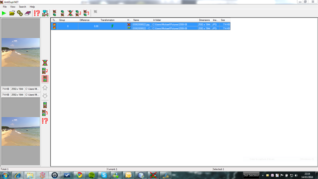Click the eraser clear-results toolbar icon

28,13
